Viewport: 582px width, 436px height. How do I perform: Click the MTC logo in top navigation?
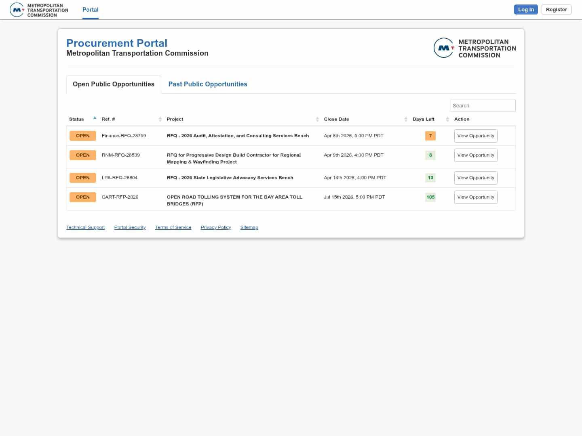(39, 10)
